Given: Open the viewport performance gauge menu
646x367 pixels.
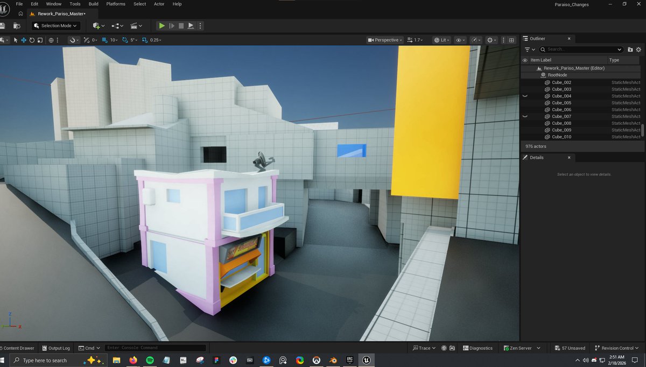Looking at the screenshot, I should click(x=475, y=40).
